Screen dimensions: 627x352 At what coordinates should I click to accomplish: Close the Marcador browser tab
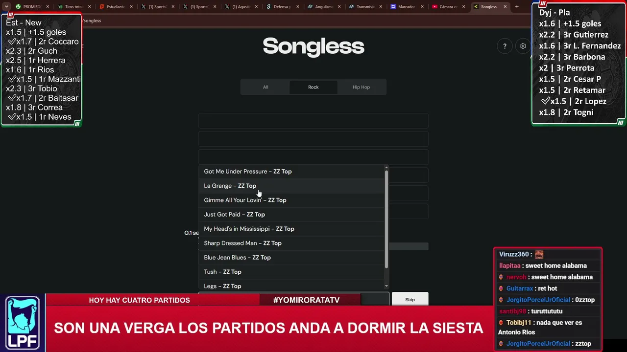(422, 7)
